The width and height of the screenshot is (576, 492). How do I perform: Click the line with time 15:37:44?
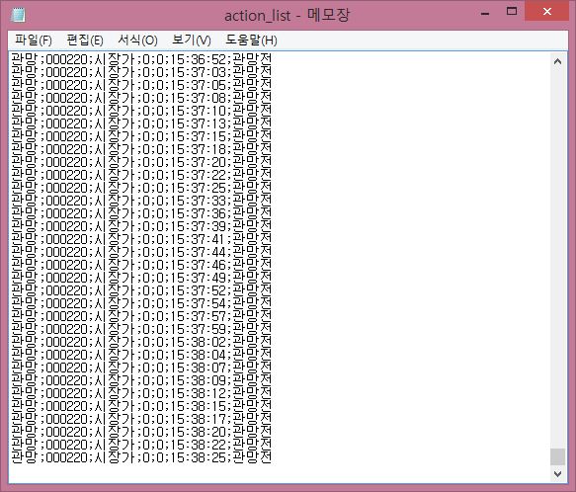(x=141, y=253)
